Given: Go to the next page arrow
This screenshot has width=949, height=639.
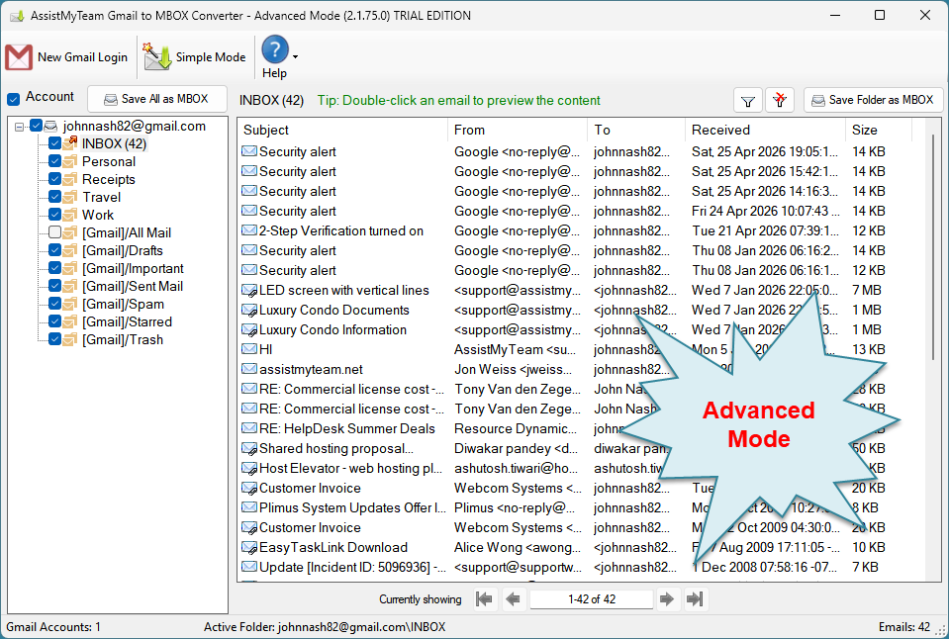Looking at the screenshot, I should click(x=667, y=598).
